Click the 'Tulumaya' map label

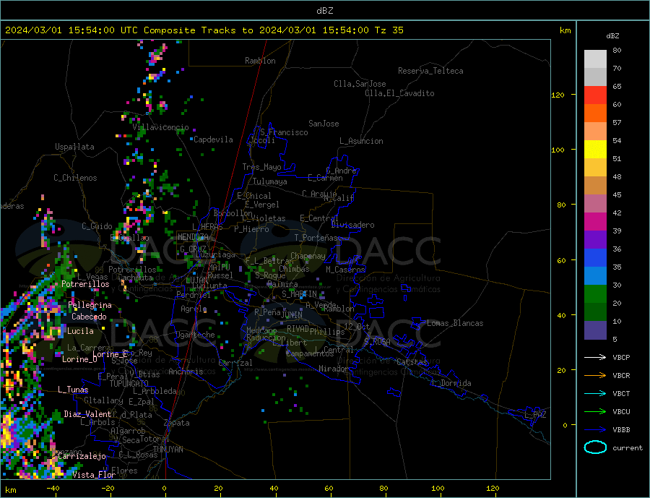[x=270, y=181]
